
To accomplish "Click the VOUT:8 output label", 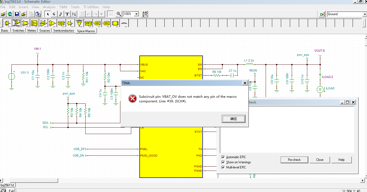I will tap(319, 51).
